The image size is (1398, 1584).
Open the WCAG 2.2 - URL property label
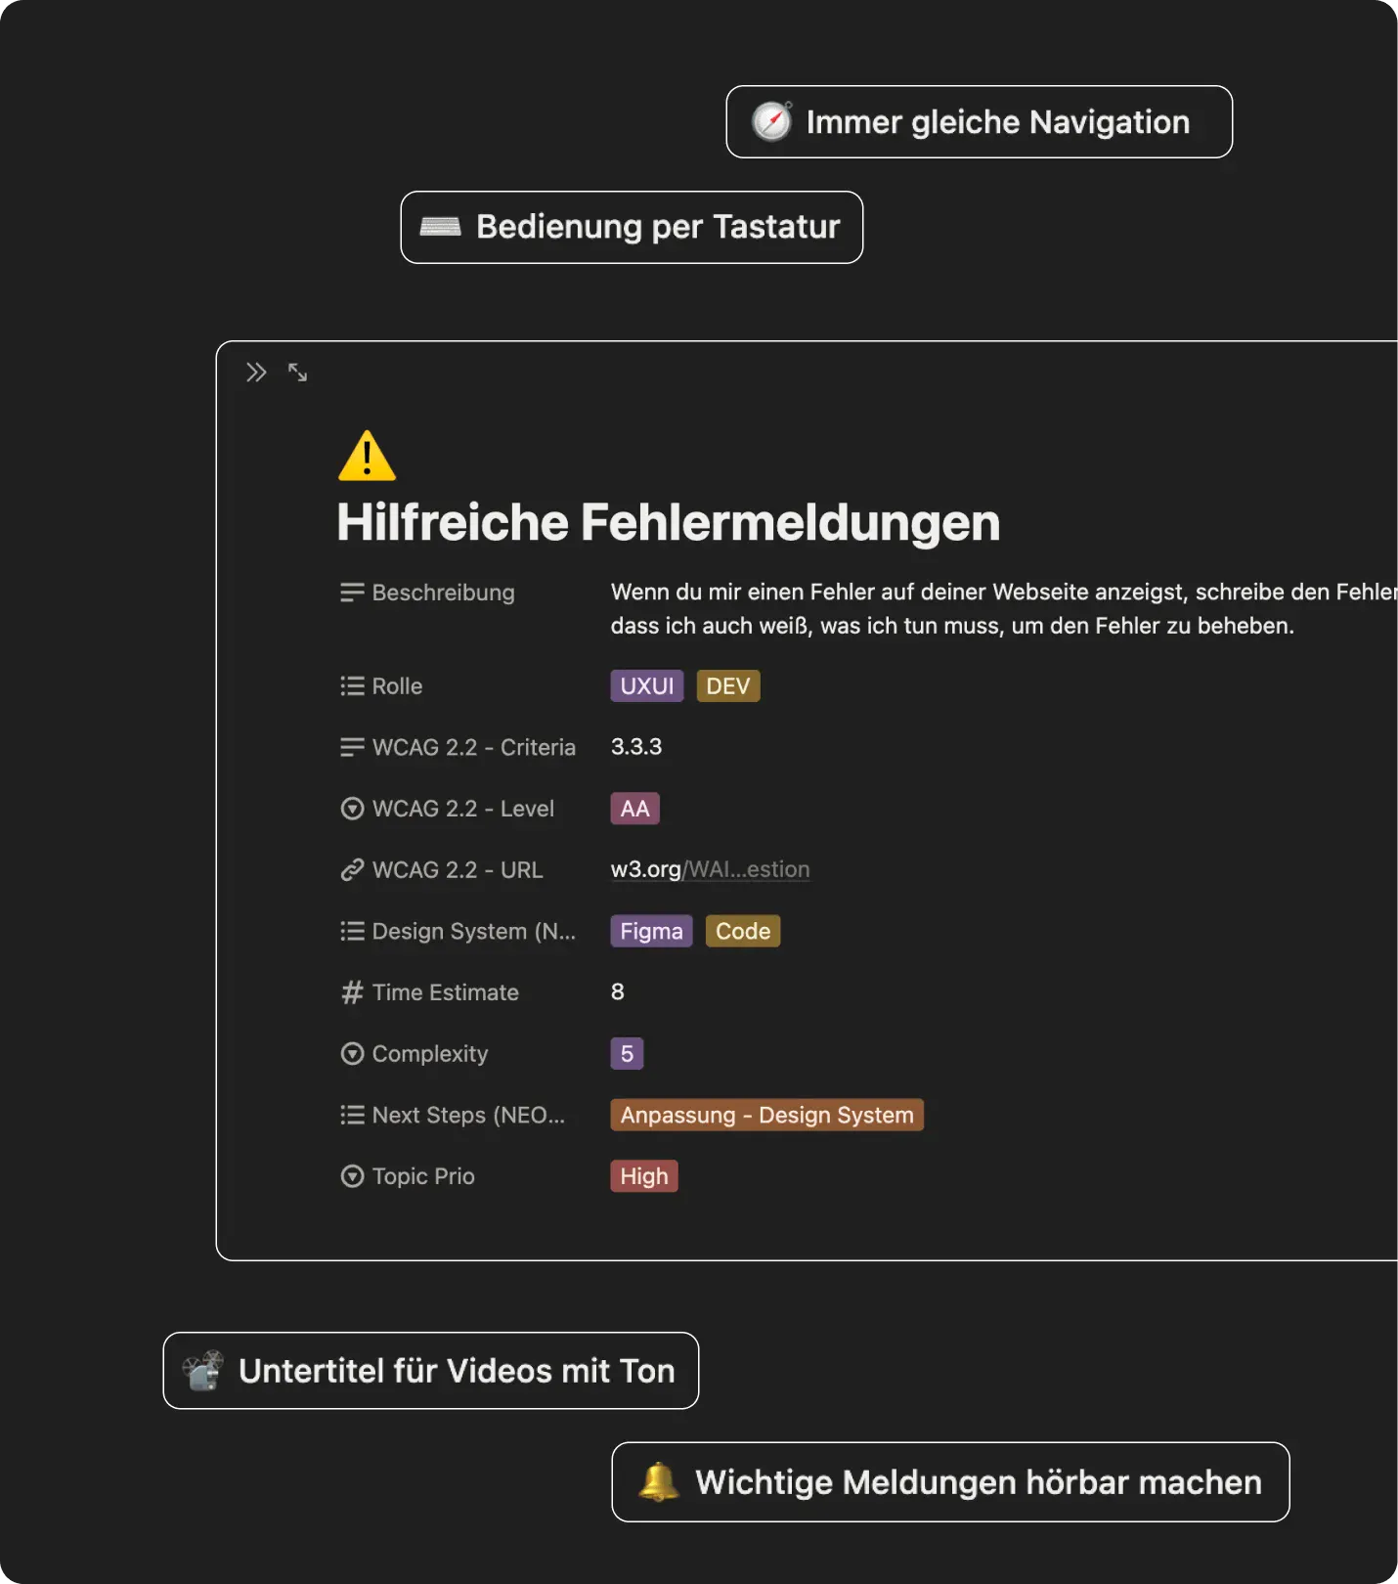point(458,870)
